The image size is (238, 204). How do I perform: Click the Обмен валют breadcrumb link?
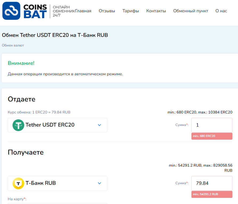[x=13, y=45]
